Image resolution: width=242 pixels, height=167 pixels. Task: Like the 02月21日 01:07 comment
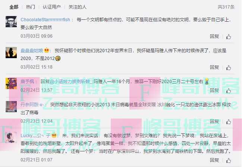coord(229,161)
